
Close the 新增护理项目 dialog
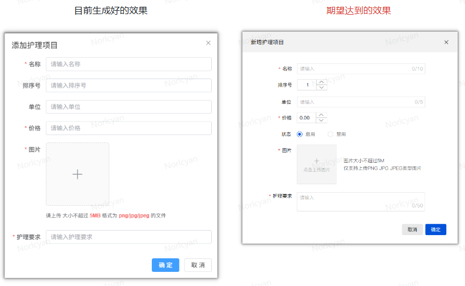[x=446, y=42]
